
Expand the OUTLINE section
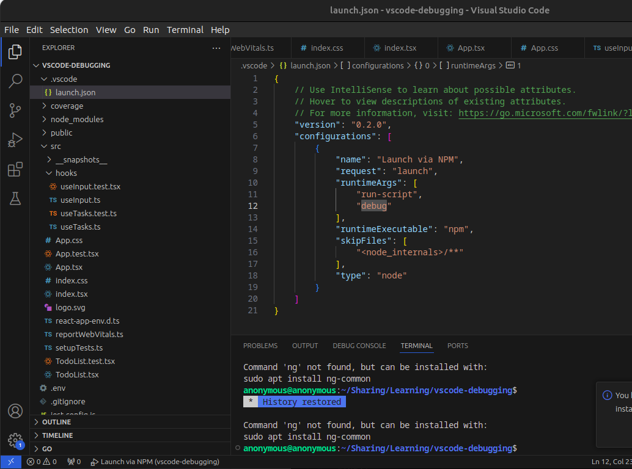click(x=56, y=422)
